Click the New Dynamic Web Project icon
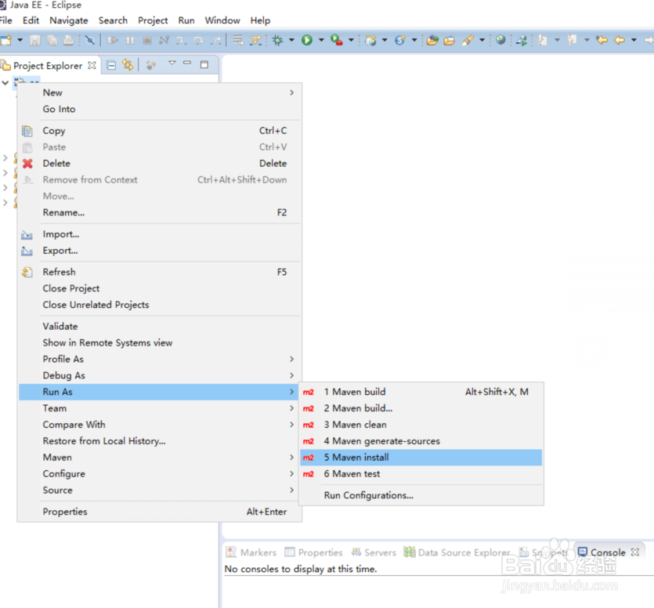This screenshot has width=654, height=608. pyautogui.click(x=370, y=41)
